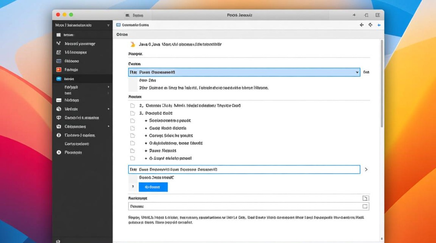Click the corner-arrow icon right of the Rantctqres label
436x243 pixels.
(x=365, y=198)
